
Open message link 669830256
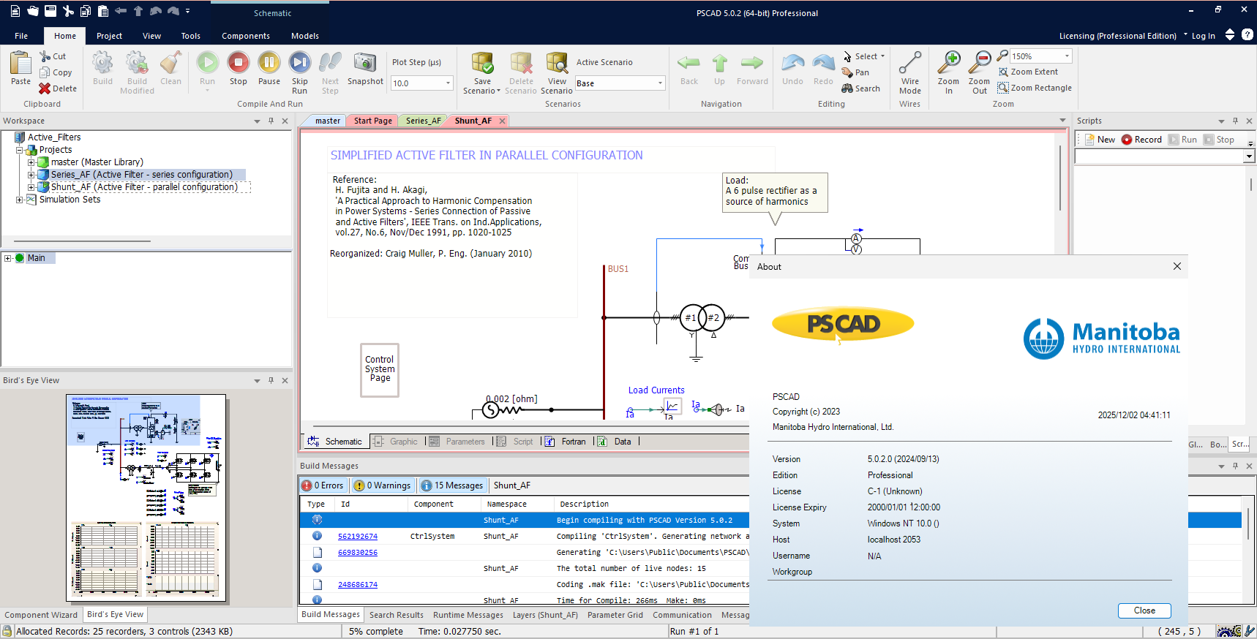coord(358,553)
